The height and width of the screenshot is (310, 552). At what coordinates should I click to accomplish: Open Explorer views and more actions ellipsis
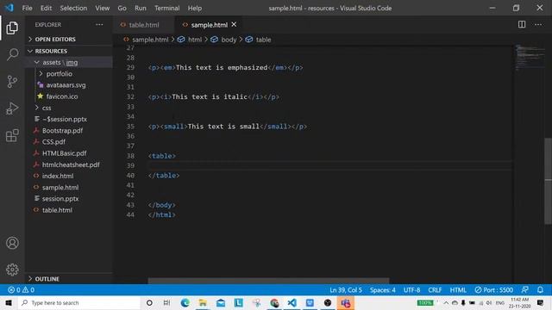100,25
